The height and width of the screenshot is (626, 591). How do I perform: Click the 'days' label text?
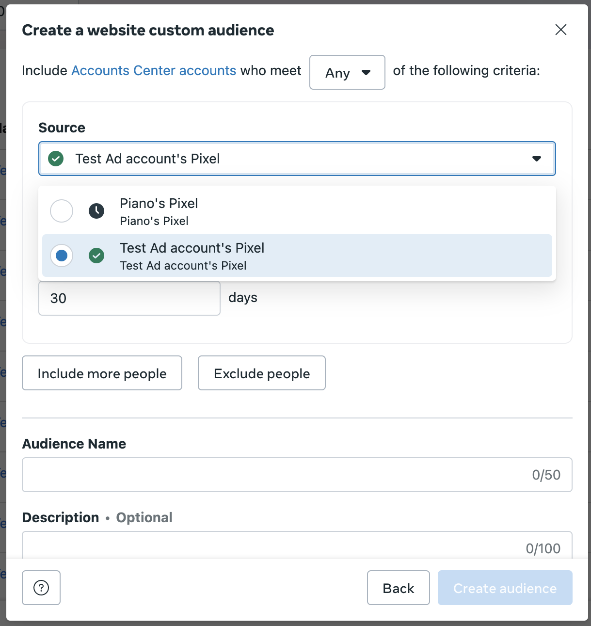coord(243,297)
